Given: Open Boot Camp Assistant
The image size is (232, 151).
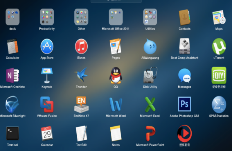Looking at the screenshot, I should [184, 46].
